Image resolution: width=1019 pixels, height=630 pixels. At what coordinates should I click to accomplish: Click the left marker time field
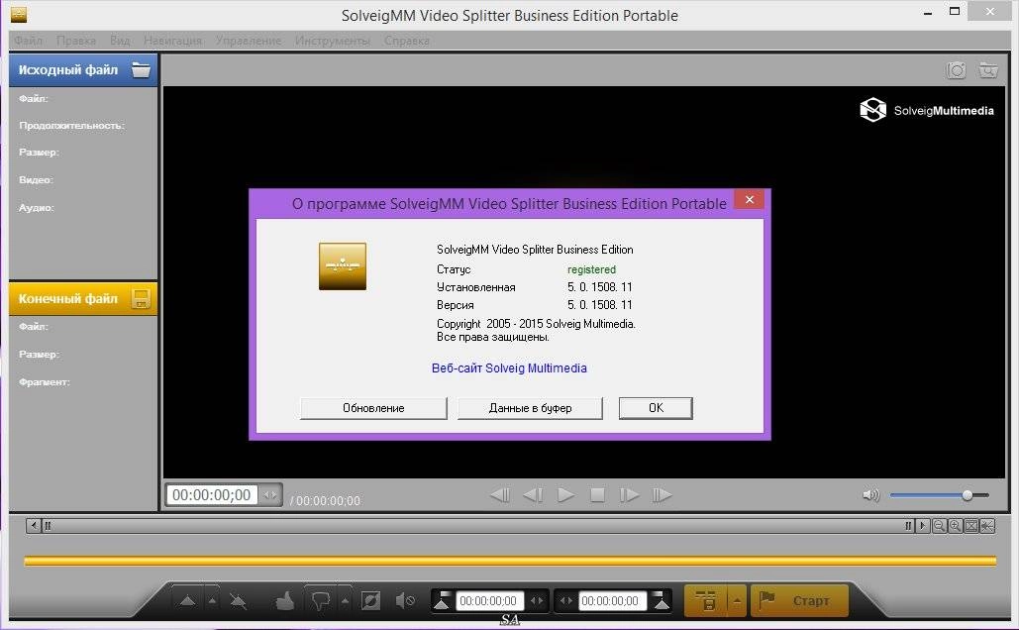click(x=489, y=600)
